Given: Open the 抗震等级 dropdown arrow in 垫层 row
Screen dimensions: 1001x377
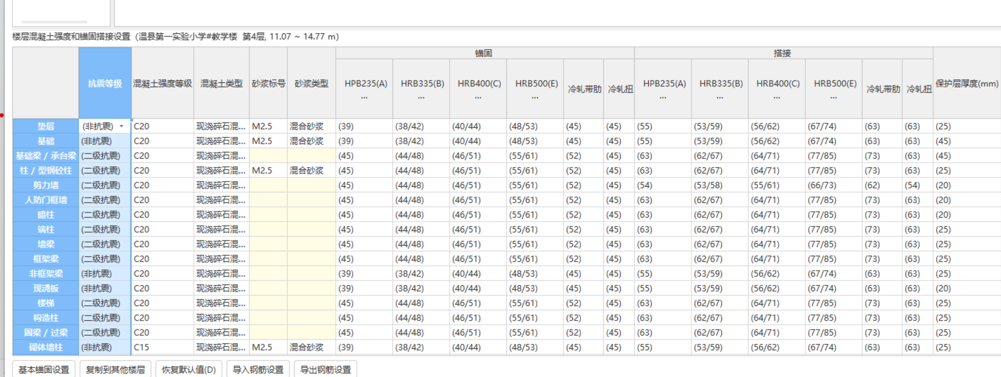Looking at the screenshot, I should pos(122,126).
